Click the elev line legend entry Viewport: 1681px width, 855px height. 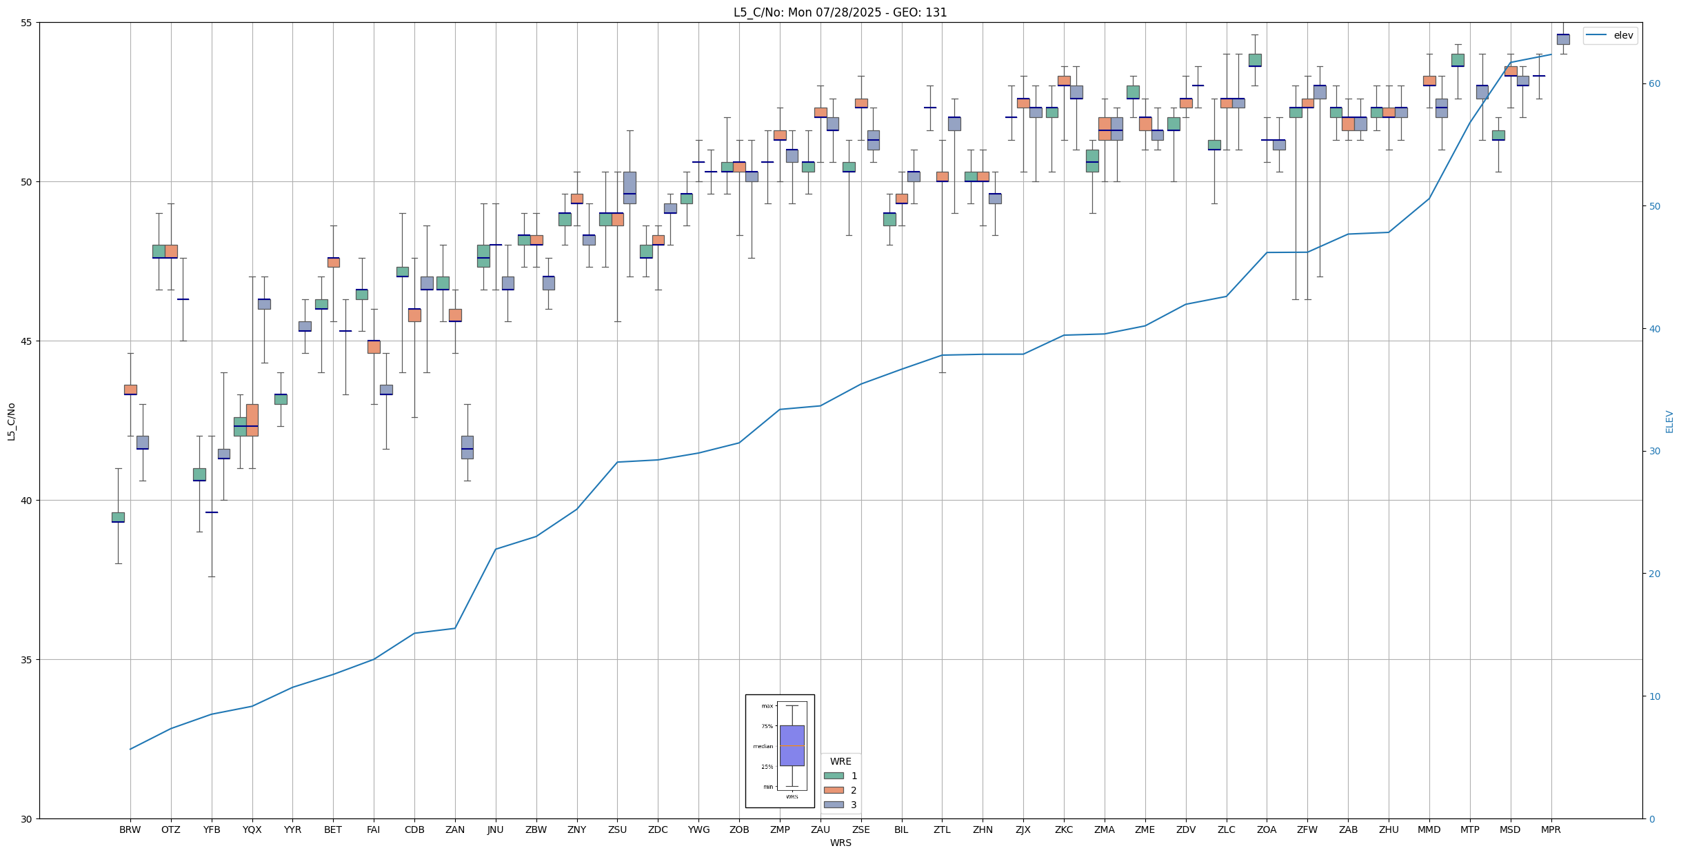coord(1609,36)
